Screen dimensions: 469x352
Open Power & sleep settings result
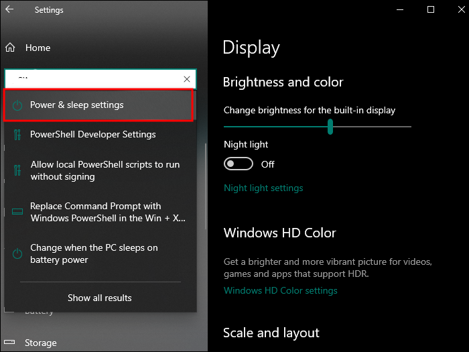click(x=77, y=105)
